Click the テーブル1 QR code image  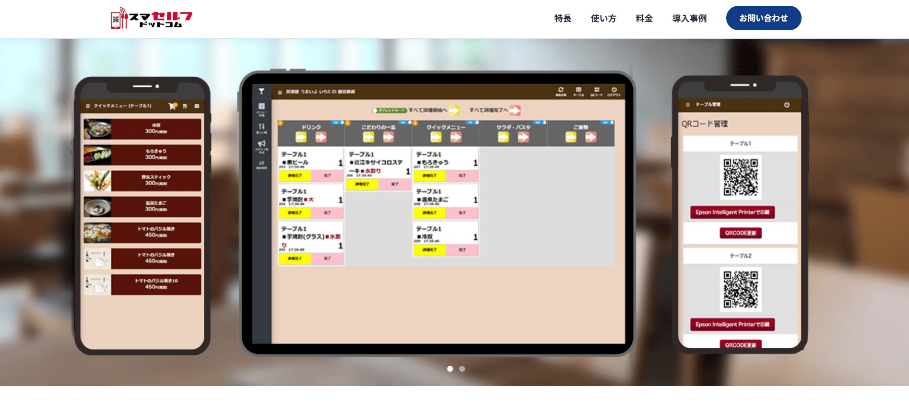(x=741, y=177)
